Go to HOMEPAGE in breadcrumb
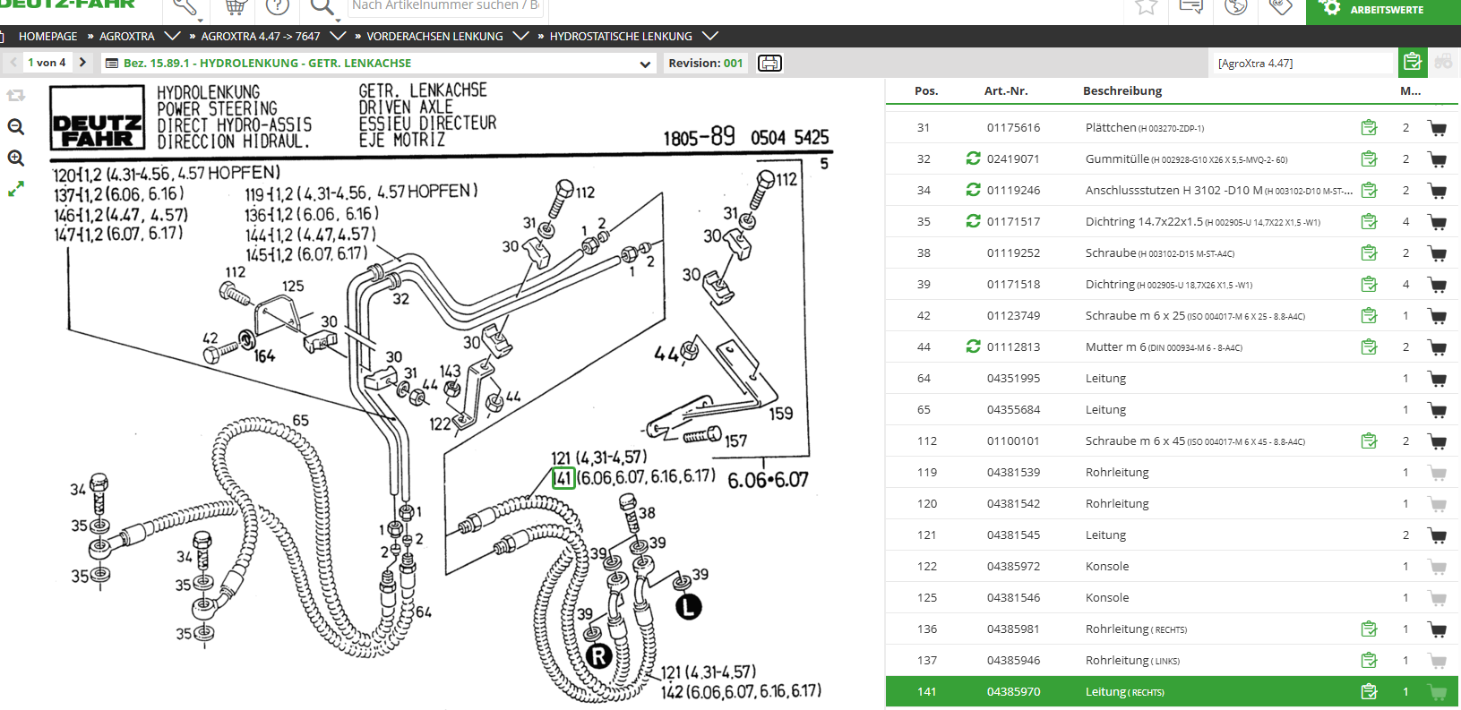Viewport: 1461px width, 710px height. [x=47, y=37]
